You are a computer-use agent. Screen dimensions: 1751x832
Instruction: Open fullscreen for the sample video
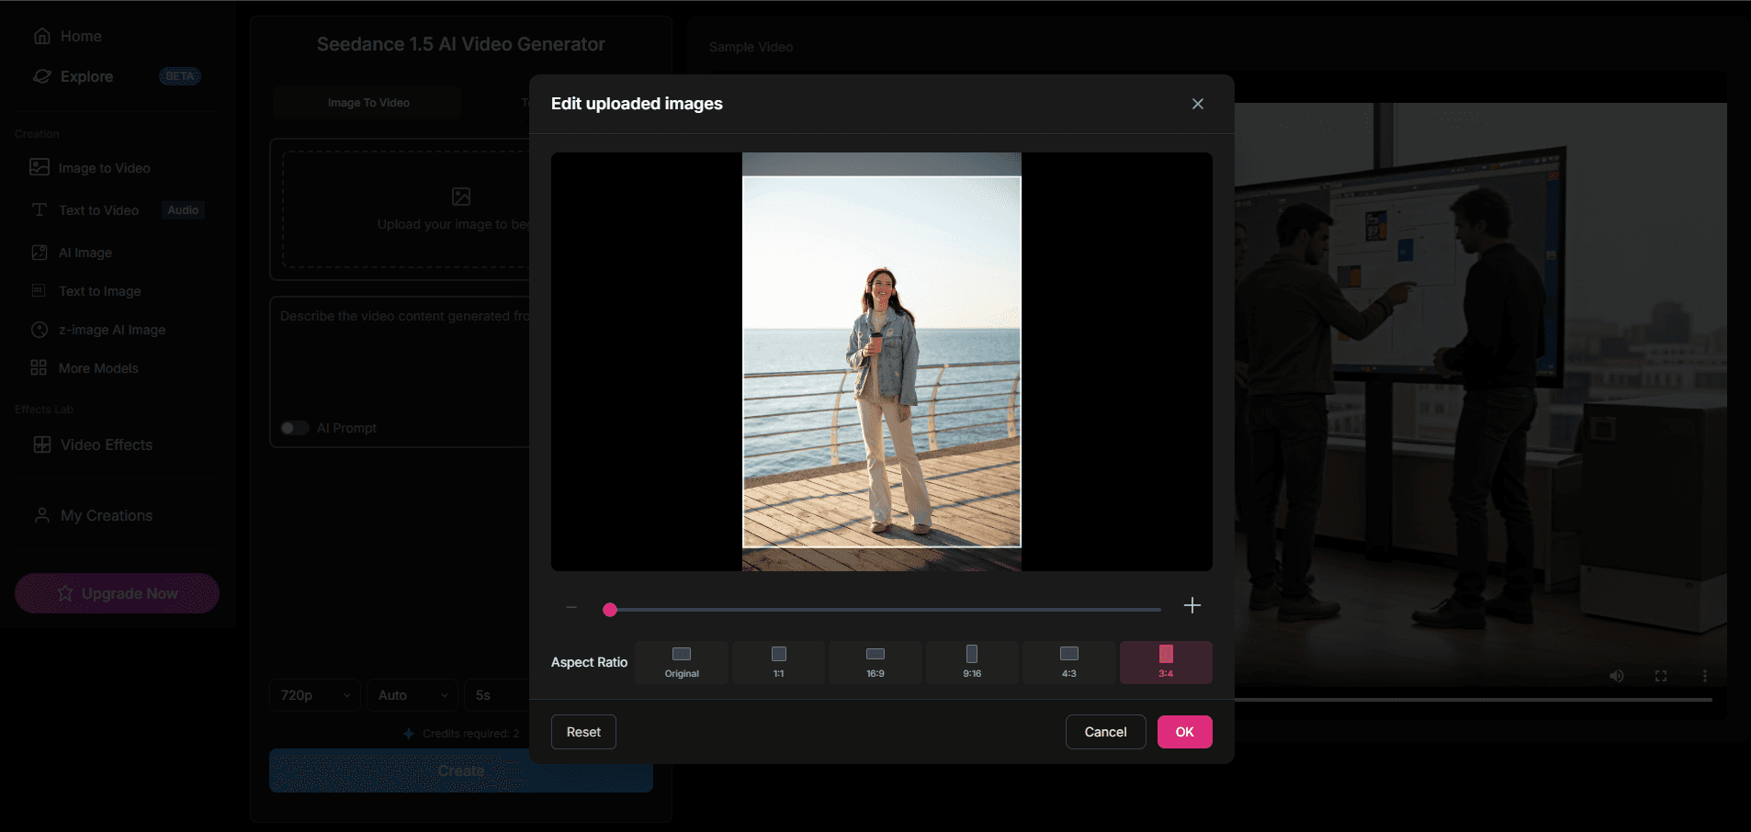tap(1661, 675)
